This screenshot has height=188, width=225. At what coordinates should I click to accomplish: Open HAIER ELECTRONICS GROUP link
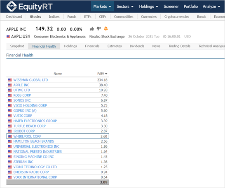35,121
